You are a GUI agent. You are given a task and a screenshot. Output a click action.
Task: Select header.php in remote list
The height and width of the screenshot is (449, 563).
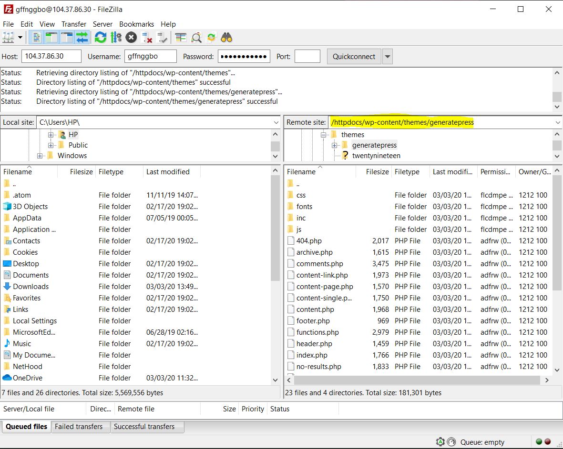coord(314,344)
